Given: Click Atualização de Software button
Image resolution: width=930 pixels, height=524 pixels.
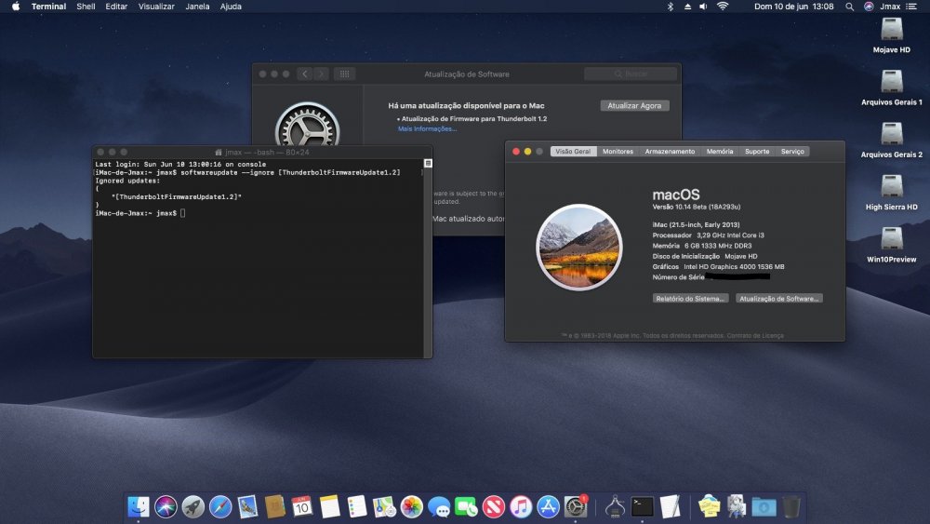Looking at the screenshot, I should 778,299.
